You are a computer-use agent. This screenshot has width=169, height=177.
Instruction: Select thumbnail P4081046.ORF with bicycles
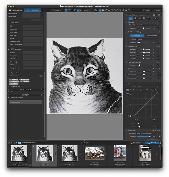[95, 153]
